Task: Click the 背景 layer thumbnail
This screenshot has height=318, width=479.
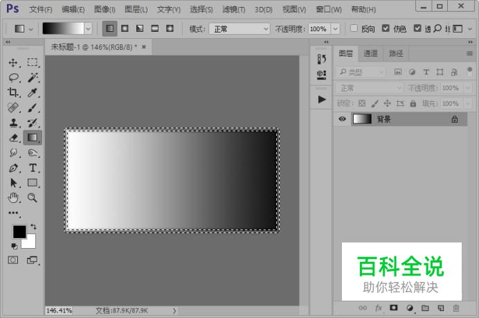Action: 362,119
